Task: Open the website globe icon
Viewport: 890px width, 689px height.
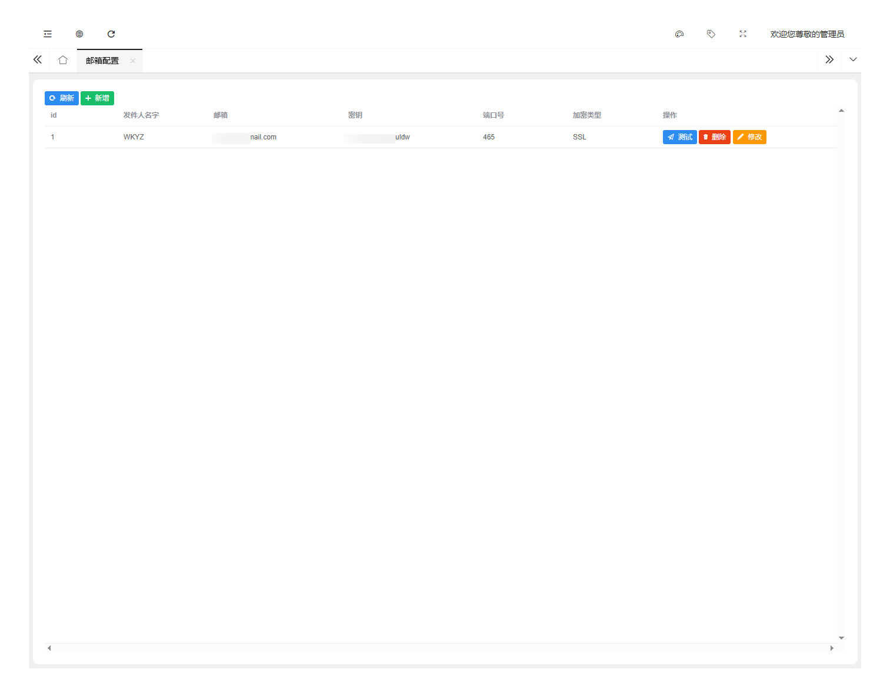Action: pyautogui.click(x=79, y=34)
